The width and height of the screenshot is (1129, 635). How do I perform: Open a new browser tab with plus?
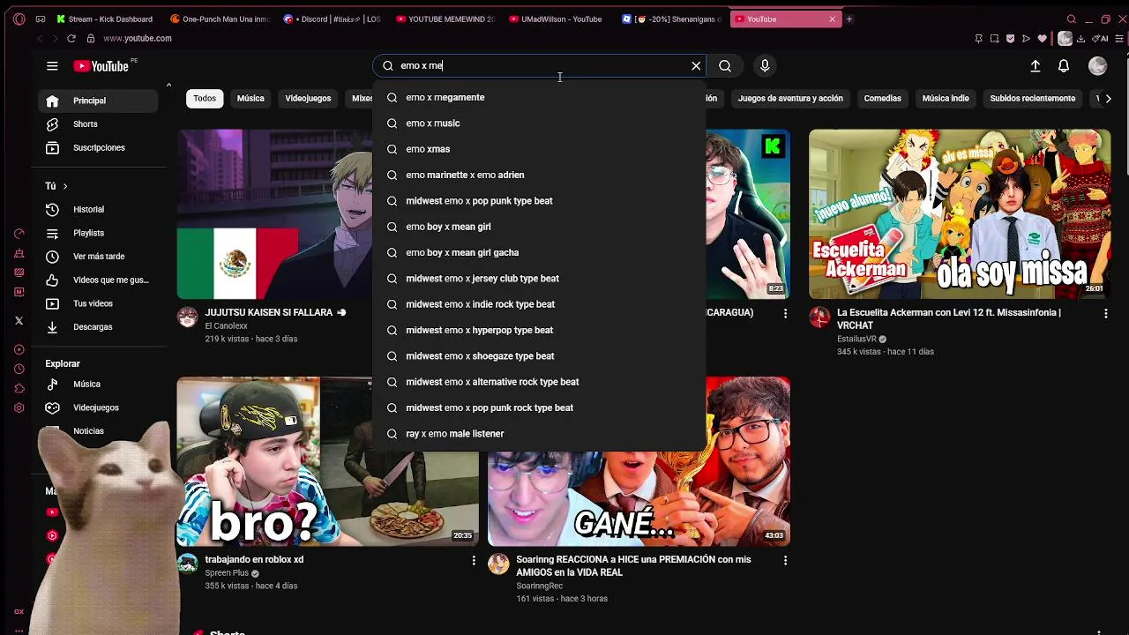tap(849, 19)
